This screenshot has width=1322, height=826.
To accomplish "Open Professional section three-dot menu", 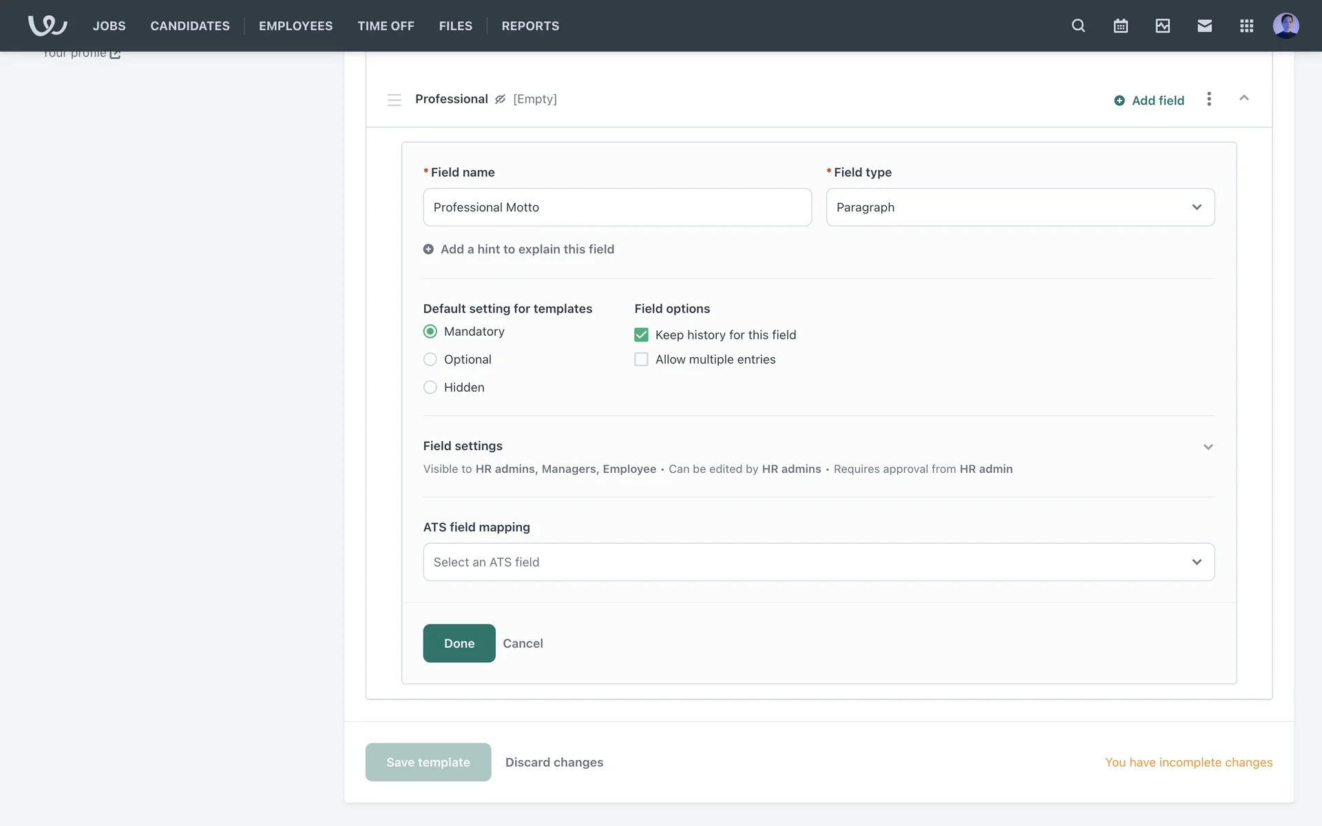I will pos(1208,99).
